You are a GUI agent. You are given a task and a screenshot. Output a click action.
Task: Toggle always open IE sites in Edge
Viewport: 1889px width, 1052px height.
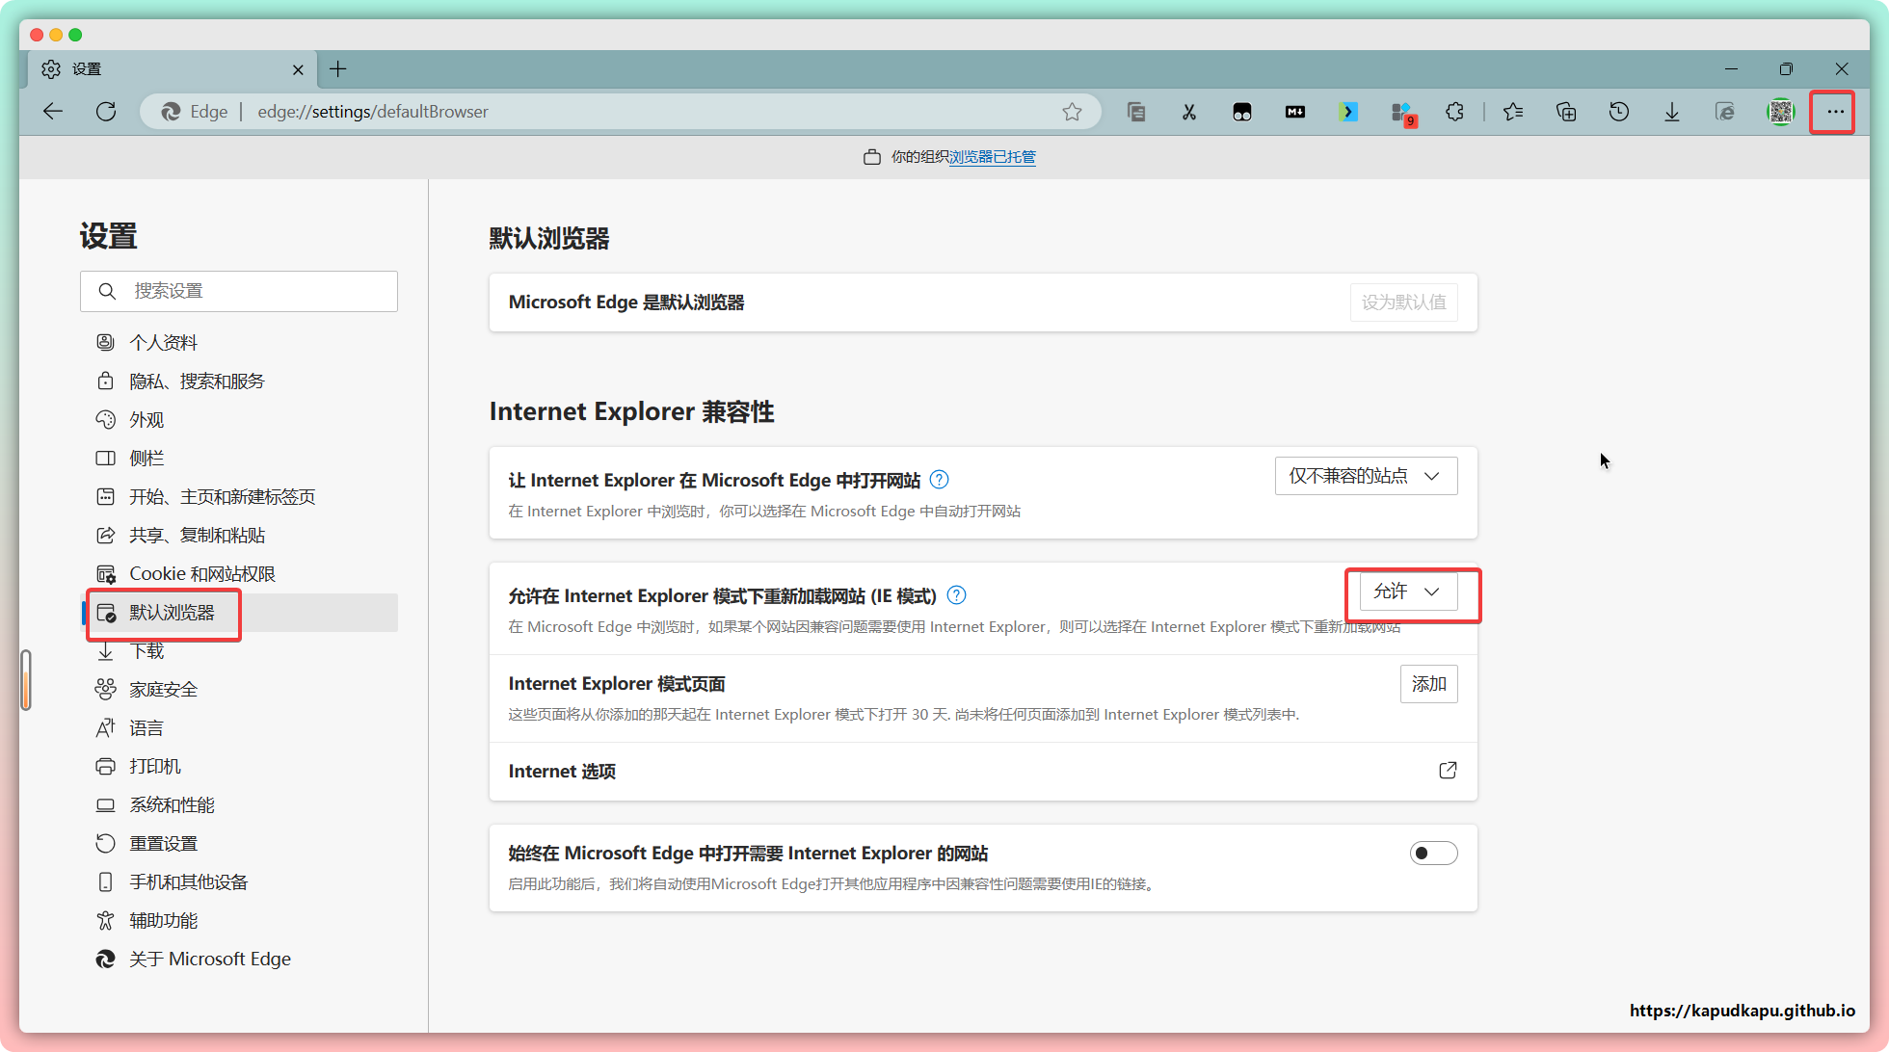[x=1433, y=854]
